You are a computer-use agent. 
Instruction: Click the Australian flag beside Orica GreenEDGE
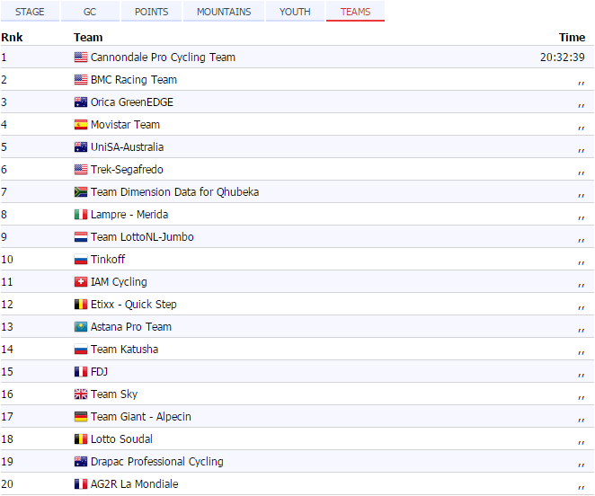(81, 102)
